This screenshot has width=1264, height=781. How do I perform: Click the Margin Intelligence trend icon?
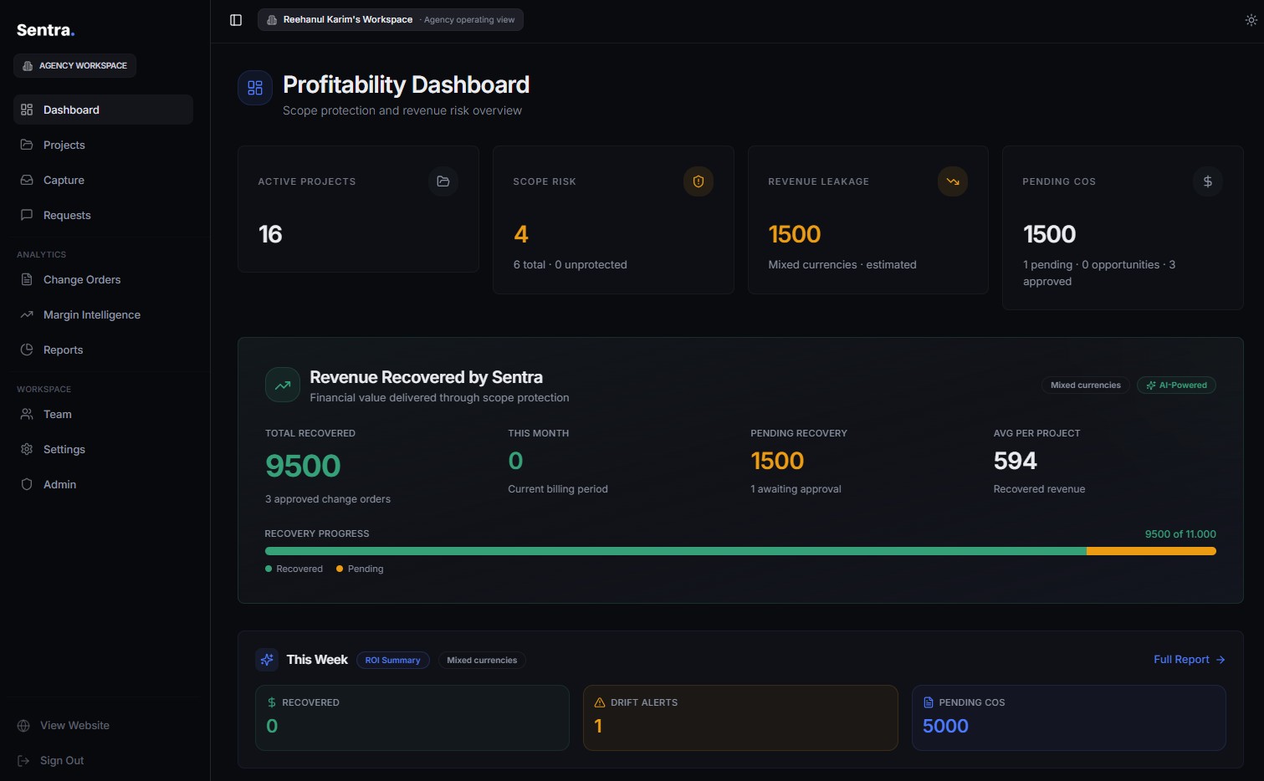click(27, 314)
